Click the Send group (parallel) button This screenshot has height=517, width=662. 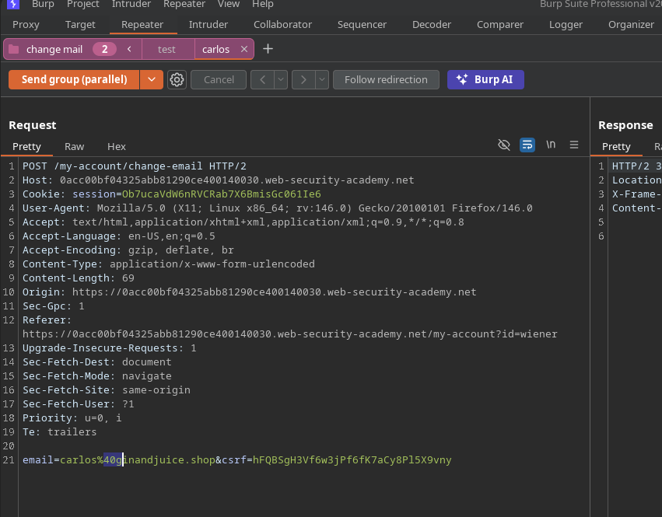coord(74,79)
